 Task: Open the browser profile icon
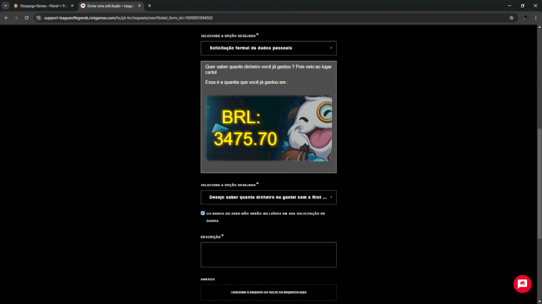[x=525, y=18]
